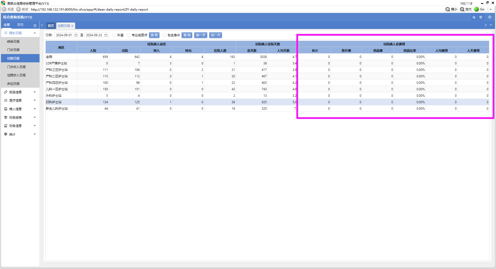Image resolution: width=496 pixels, height=269 pixels.
Task: Select the 妇科护士站 row label
Action: (x=54, y=102)
